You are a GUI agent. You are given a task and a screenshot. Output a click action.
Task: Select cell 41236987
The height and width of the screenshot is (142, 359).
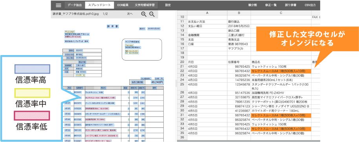pos(239,111)
